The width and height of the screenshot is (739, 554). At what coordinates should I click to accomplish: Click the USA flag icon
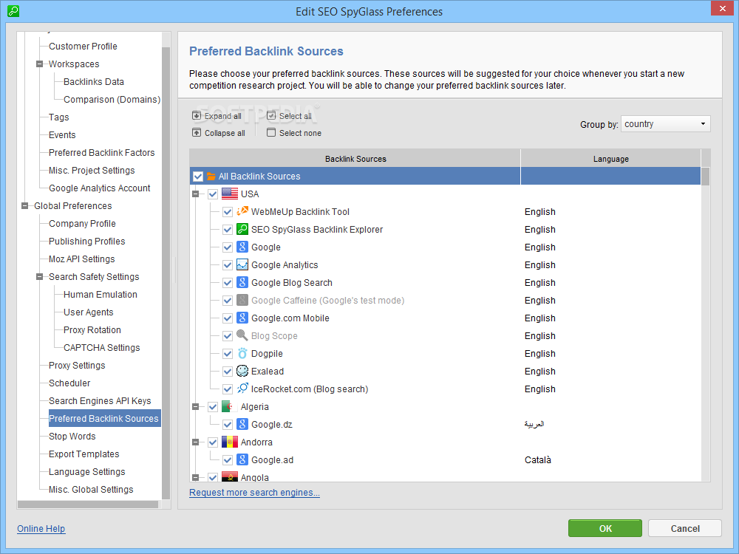[x=230, y=194]
